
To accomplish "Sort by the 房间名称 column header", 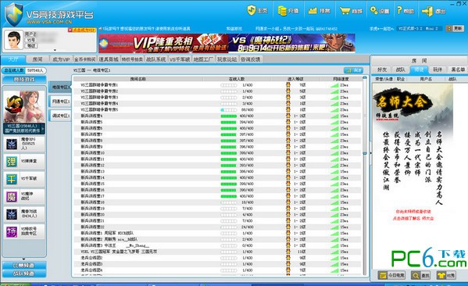I will [x=138, y=79].
